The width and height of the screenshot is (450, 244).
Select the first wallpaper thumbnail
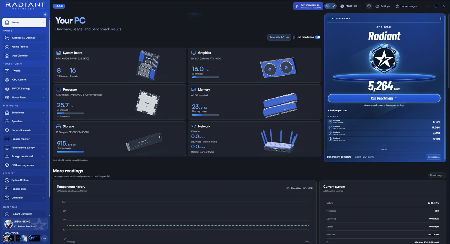(x=8, y=238)
